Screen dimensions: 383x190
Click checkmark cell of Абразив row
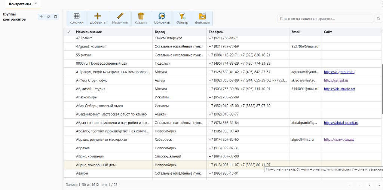click(x=69, y=148)
